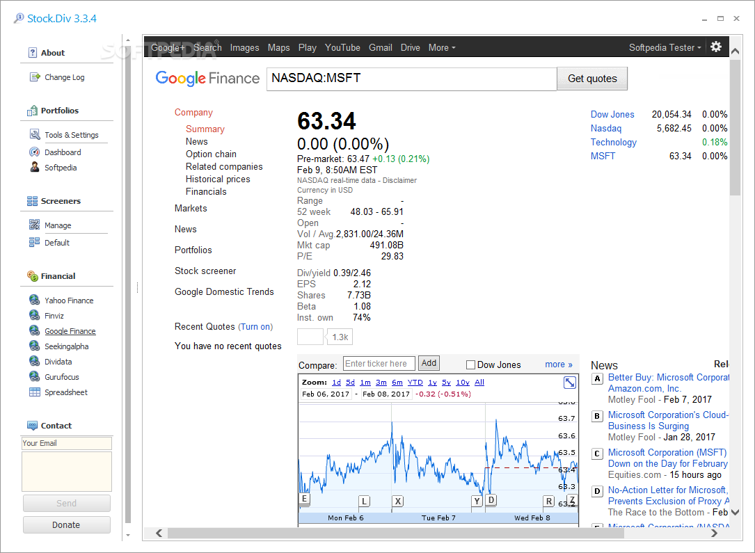Viewport: 755px width, 553px height.
Task: Enable the Dow Jones comparison checkbox
Action: [470, 364]
